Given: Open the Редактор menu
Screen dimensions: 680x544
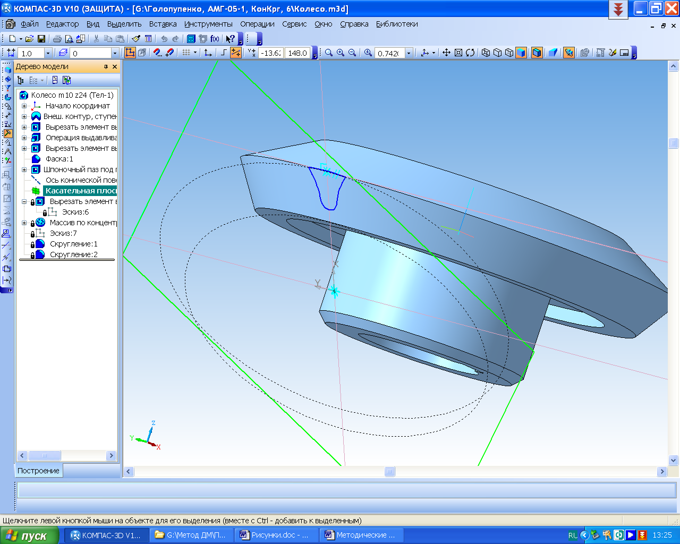Looking at the screenshot, I should (62, 24).
